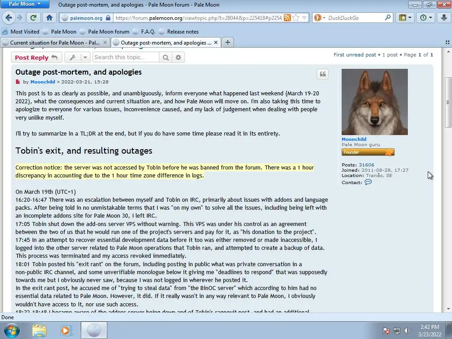Open the topic tools wrench button

pos(73,57)
